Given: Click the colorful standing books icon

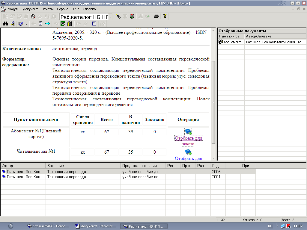Looking at the screenshot, I should pos(70,24).
